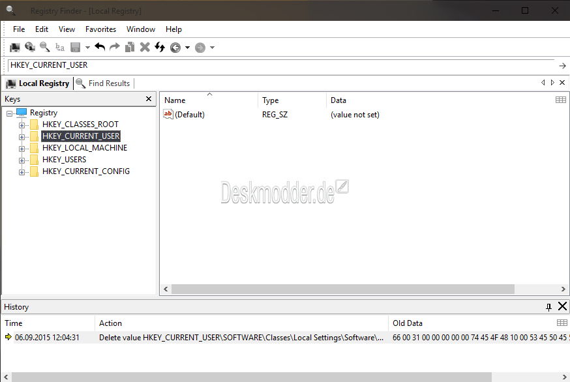Click the tab strip scroll-left arrow
The image size is (570, 382).
point(543,83)
